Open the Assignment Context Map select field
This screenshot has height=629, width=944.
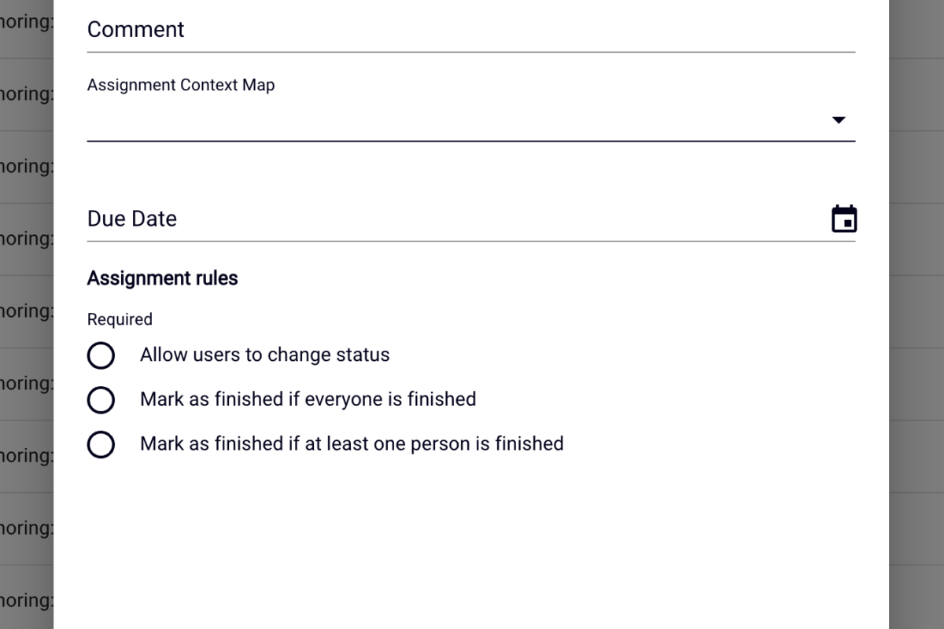tap(471, 120)
